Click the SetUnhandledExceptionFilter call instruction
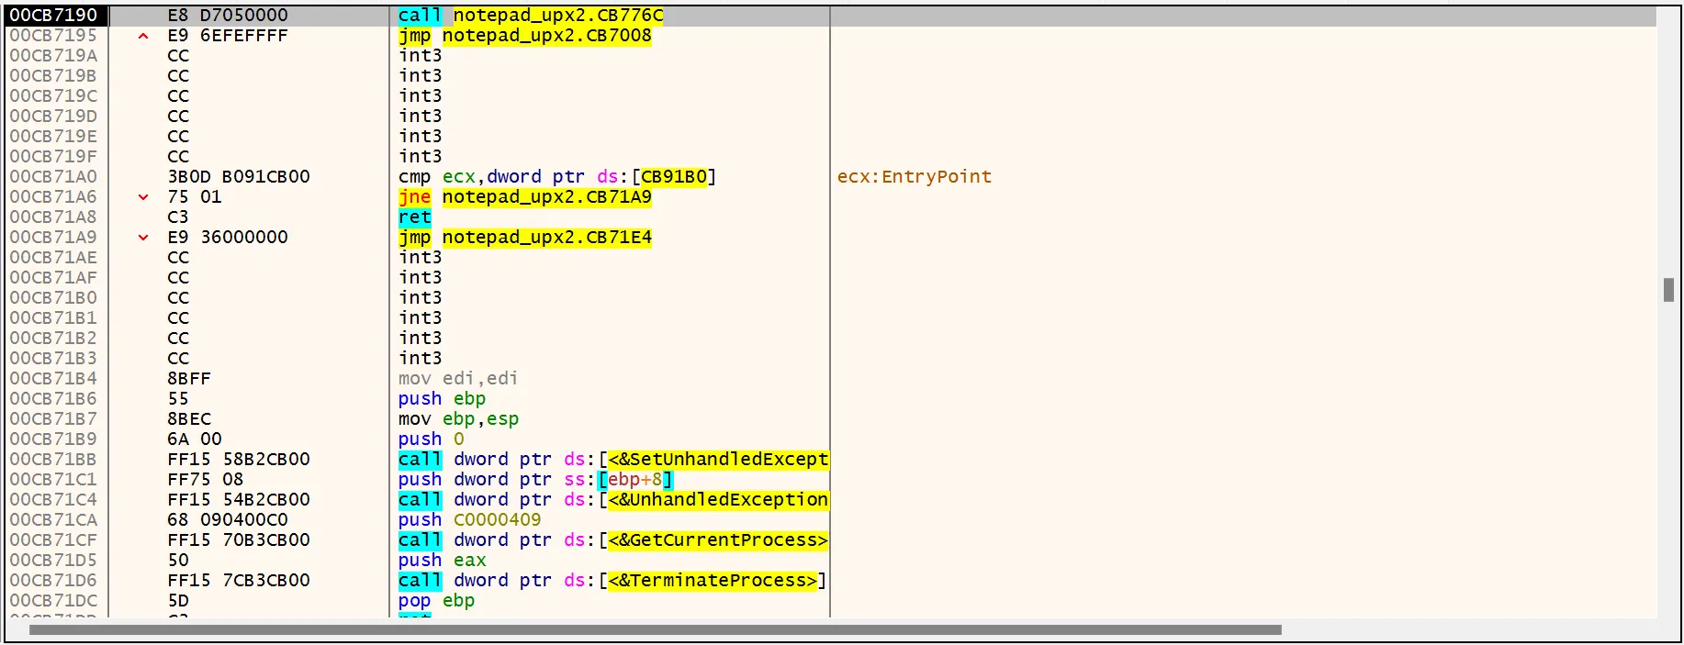The width and height of the screenshot is (1684, 645). coord(612,460)
